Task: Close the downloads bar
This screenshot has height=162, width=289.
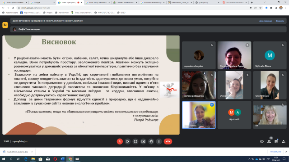Action: point(286,152)
